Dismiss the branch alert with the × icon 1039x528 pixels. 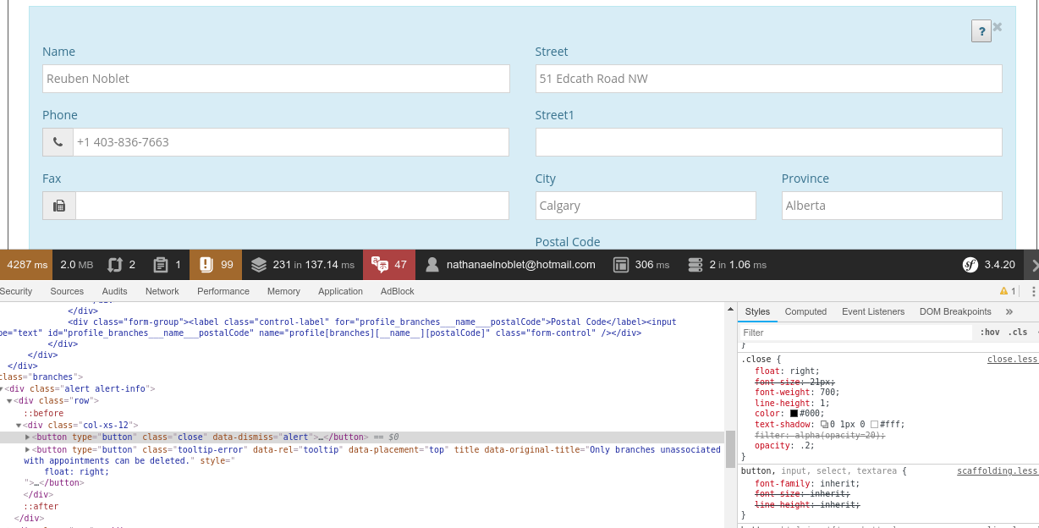pos(998,27)
